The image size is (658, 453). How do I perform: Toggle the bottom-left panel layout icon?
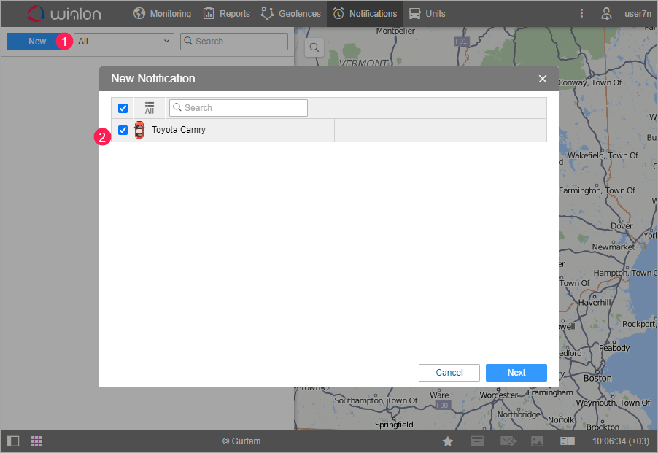(13, 441)
